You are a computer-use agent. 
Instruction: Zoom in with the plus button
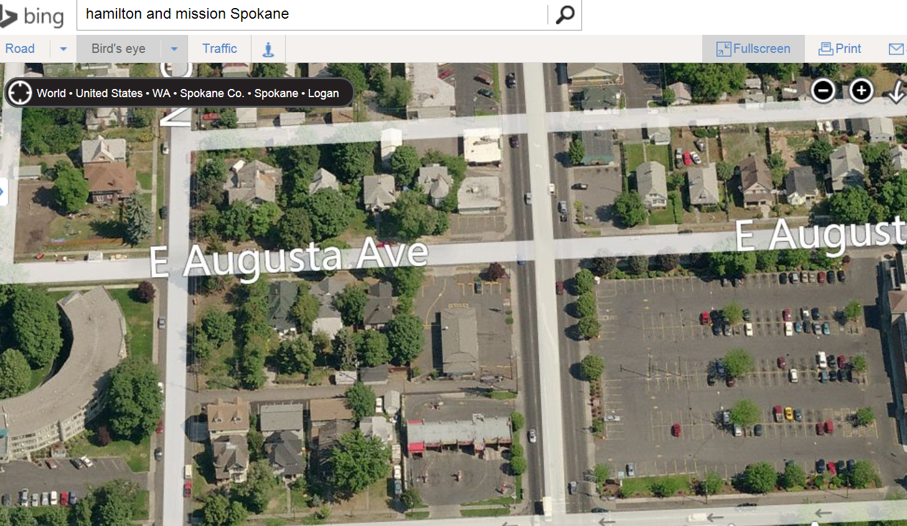pos(862,91)
